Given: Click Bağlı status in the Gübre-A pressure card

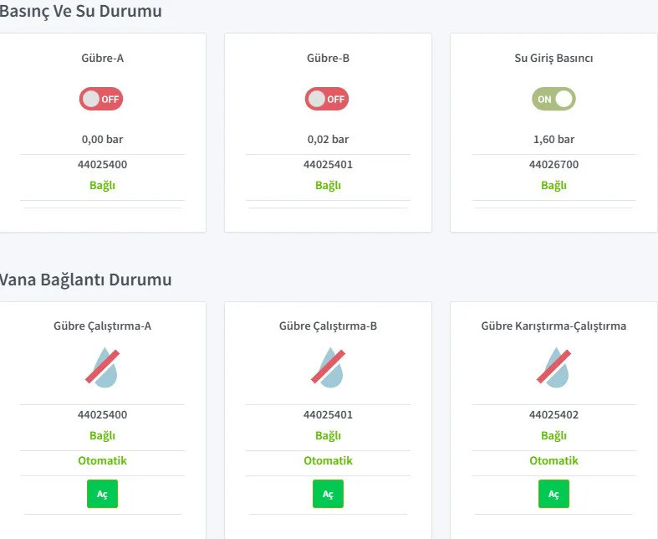Looking at the screenshot, I should (x=102, y=185).
